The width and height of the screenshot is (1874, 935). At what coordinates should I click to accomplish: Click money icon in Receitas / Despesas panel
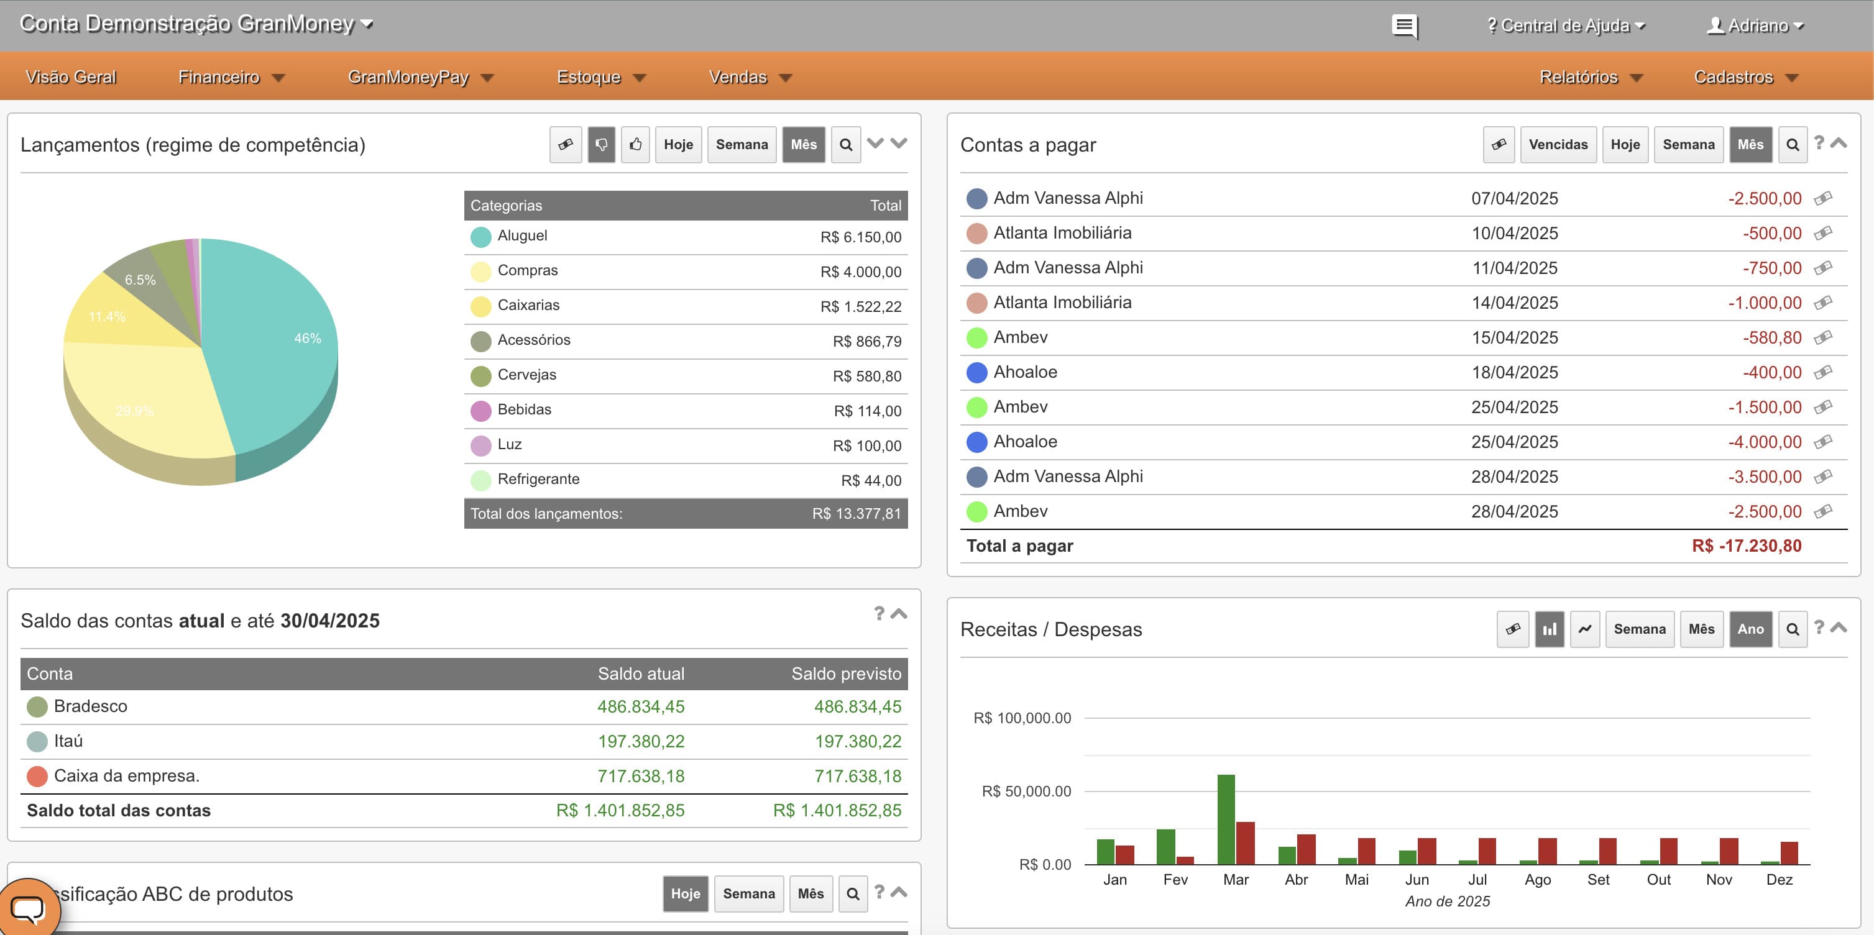(1512, 629)
